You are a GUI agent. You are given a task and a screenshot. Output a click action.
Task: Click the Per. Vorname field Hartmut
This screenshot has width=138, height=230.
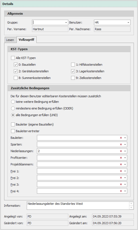click(x=50, y=29)
